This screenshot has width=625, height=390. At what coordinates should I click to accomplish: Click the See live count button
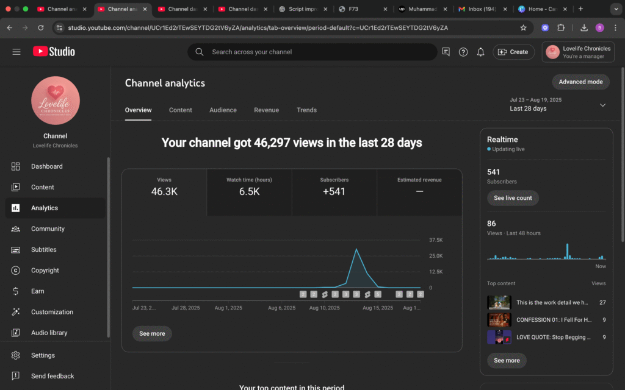click(513, 198)
